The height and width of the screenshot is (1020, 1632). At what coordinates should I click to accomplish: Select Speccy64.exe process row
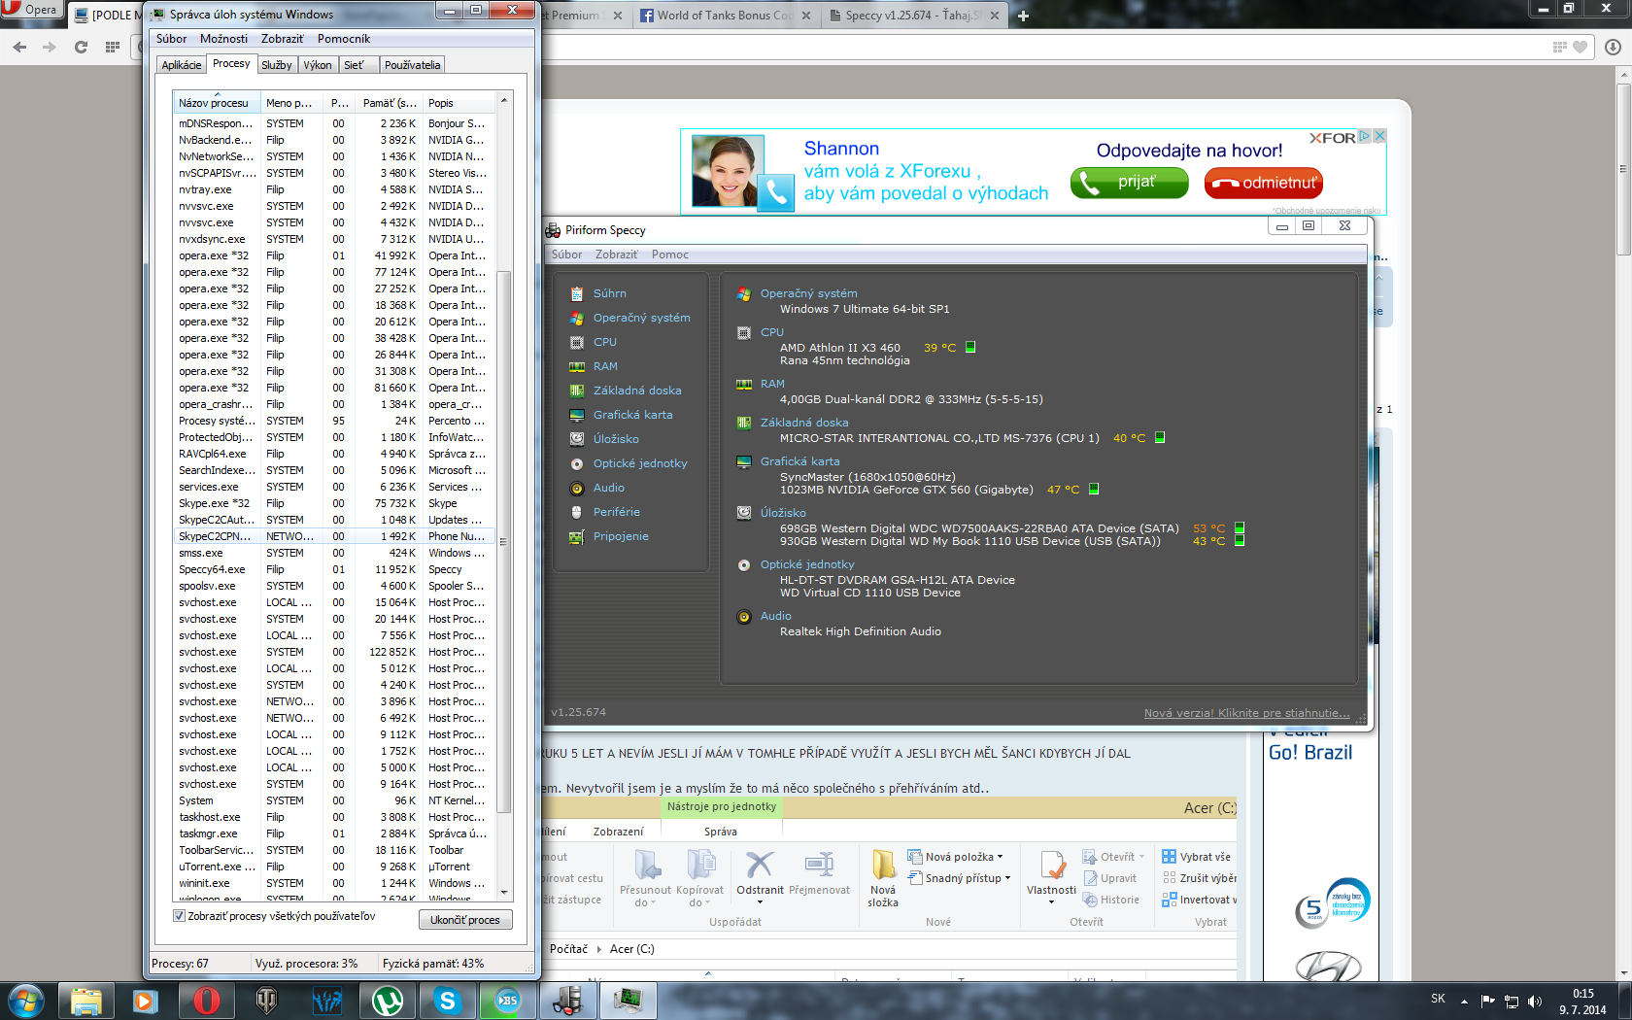click(334, 569)
